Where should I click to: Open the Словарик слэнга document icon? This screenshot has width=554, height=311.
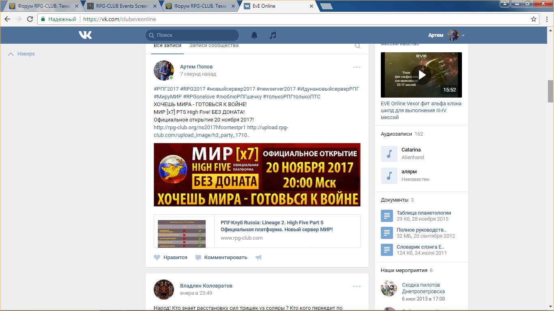click(387, 250)
